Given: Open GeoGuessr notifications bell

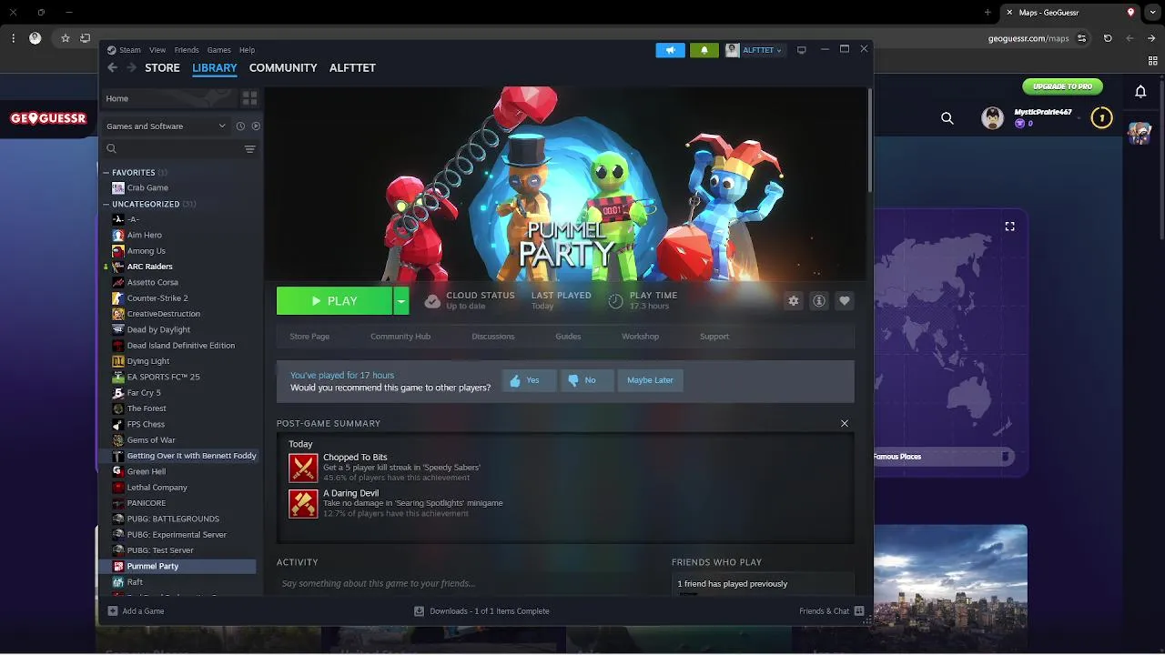Looking at the screenshot, I should point(1140,91).
